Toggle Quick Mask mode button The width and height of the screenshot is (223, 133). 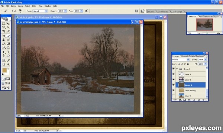pyautogui.click(x=8, y=79)
